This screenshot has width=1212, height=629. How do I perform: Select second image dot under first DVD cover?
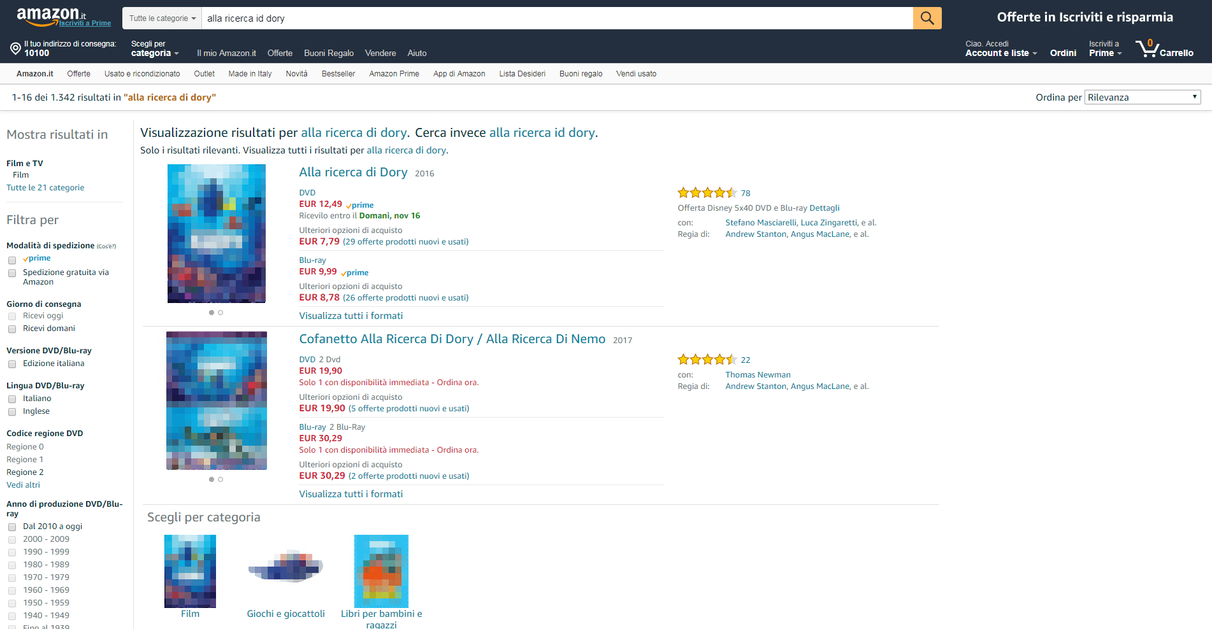[220, 313]
